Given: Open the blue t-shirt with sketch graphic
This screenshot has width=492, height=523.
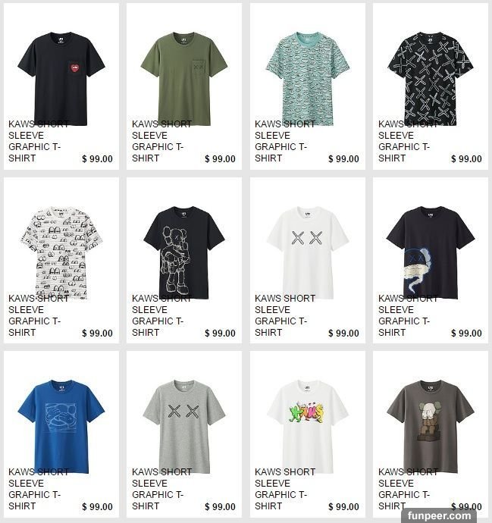Looking at the screenshot, I should (61, 427).
